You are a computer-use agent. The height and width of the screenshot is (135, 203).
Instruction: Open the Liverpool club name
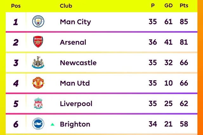coord(76,104)
